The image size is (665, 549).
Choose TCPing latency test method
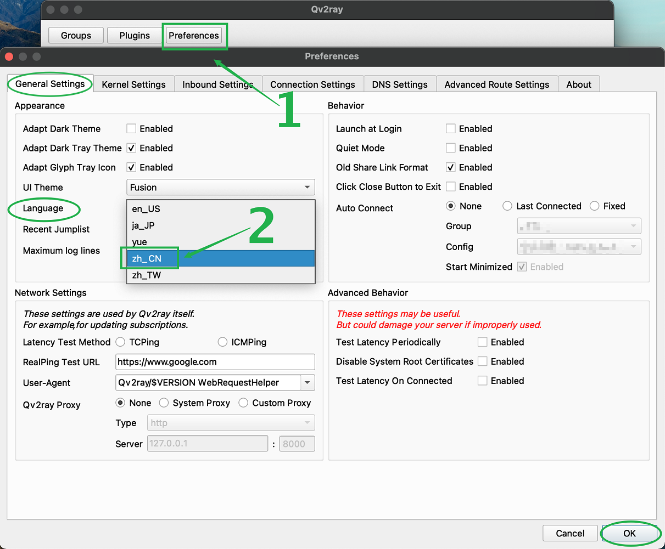(121, 342)
